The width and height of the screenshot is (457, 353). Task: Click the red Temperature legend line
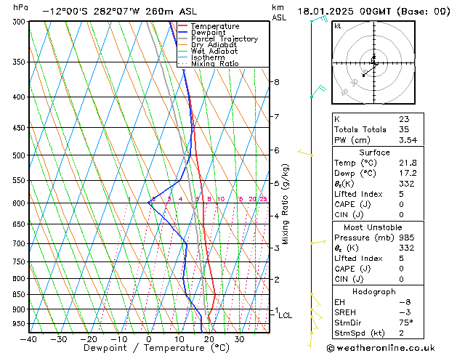pyautogui.click(x=182, y=26)
